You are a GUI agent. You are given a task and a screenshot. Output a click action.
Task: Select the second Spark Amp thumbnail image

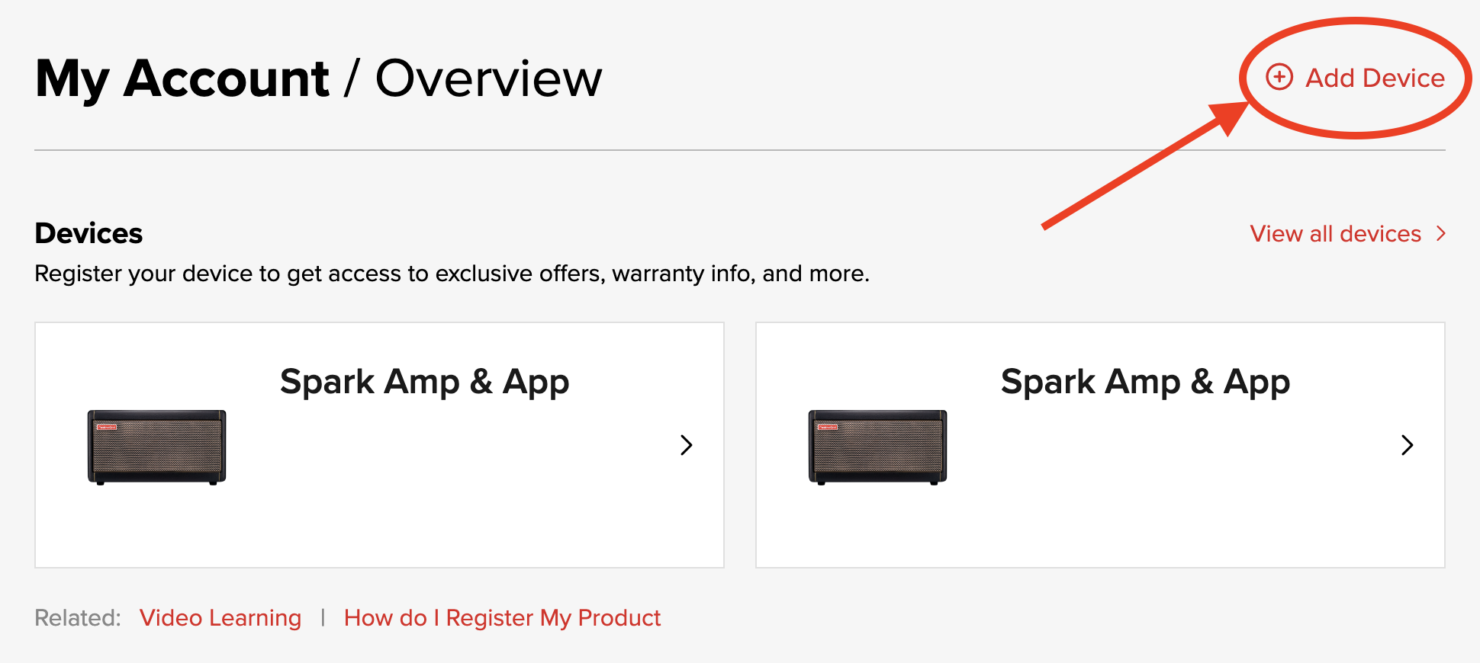(x=876, y=446)
